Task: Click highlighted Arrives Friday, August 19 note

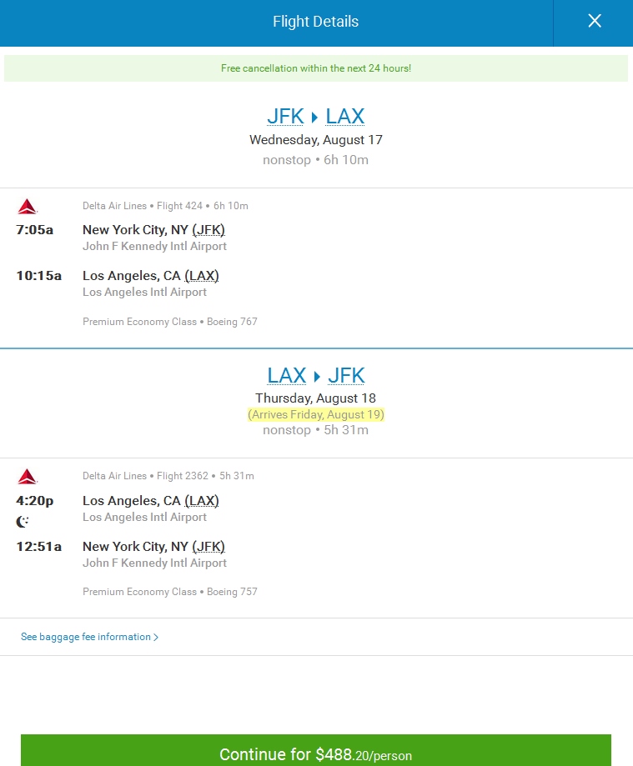Action: pos(316,414)
